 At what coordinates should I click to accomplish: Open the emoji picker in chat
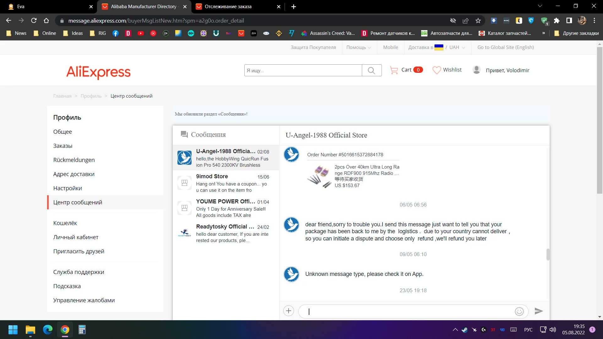(519, 311)
